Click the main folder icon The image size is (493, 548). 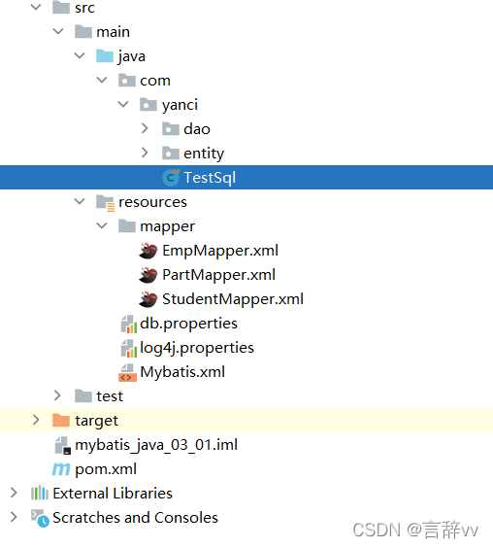pyautogui.click(x=83, y=32)
